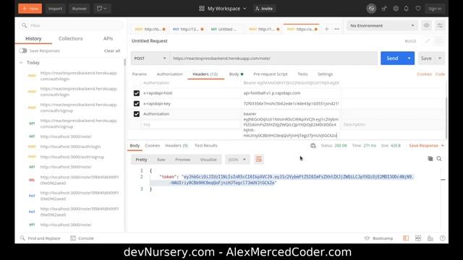Screen dimensions: 463x260
Task: Switch to the Collections sidebar tab
Action: pyautogui.click(x=71, y=38)
